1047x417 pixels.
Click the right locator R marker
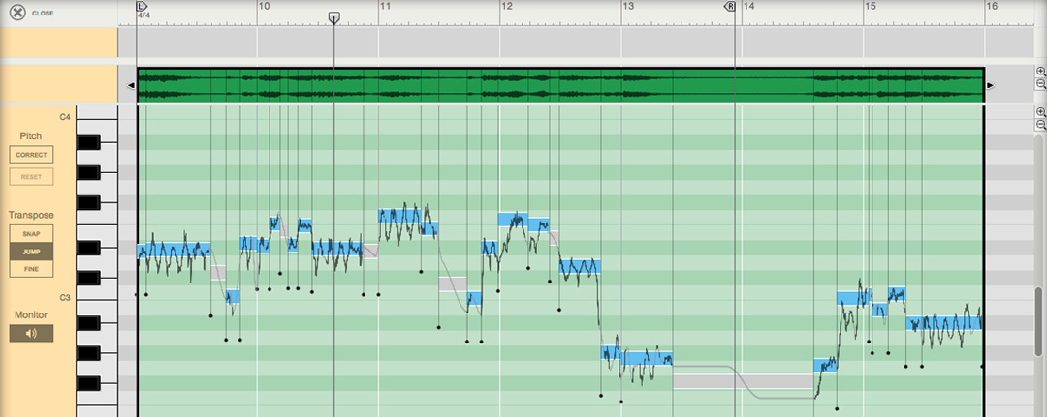(x=730, y=6)
